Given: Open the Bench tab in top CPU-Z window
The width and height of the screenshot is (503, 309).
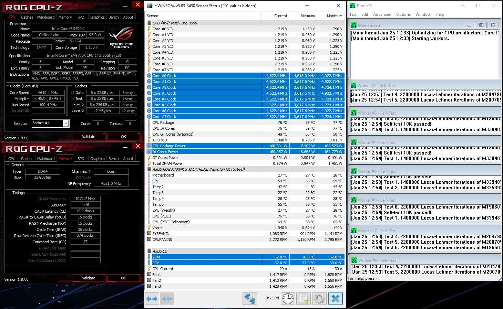Looking at the screenshot, I should (x=113, y=17).
